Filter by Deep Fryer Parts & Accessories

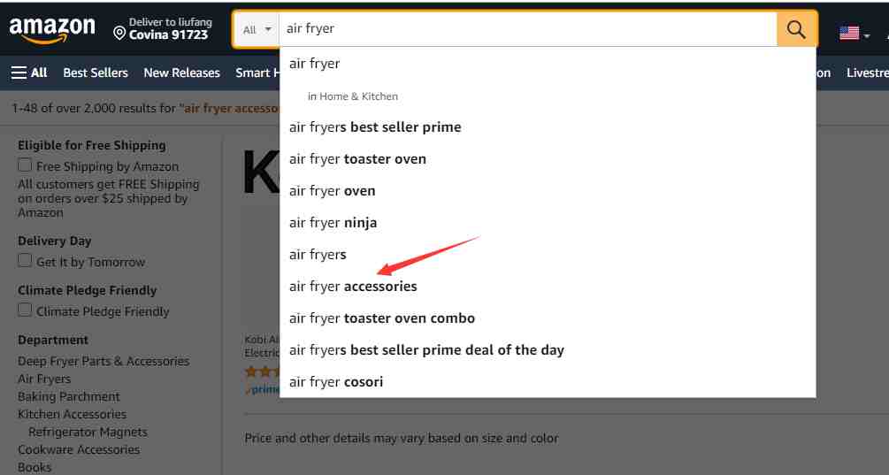(x=103, y=361)
